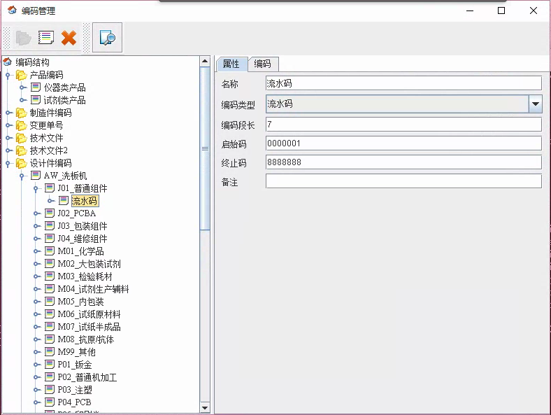Expand the 制造件编码 folder node

click(x=8, y=113)
